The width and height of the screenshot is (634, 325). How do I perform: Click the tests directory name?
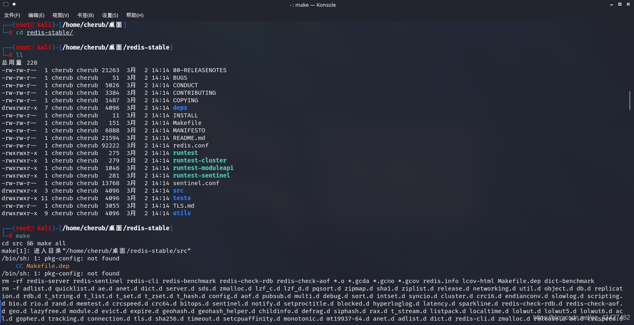coord(182,198)
